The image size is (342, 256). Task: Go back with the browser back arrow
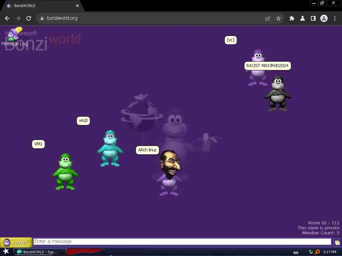(7, 18)
